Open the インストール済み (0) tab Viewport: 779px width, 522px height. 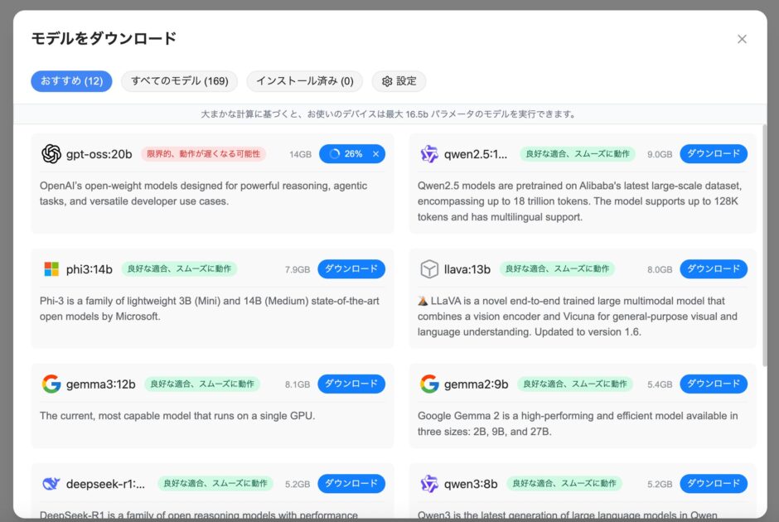pos(304,81)
